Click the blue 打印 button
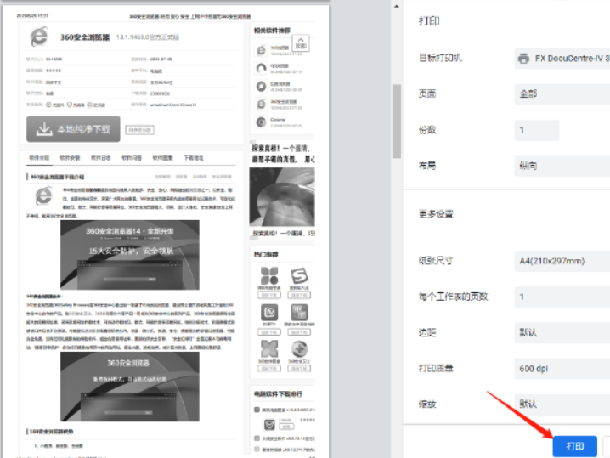Viewport: 610px width, 458px height. tap(574, 446)
